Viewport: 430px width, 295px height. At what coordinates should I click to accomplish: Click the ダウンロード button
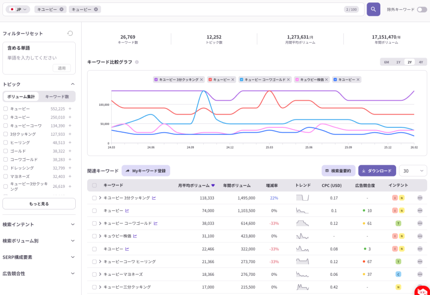pos(377,171)
